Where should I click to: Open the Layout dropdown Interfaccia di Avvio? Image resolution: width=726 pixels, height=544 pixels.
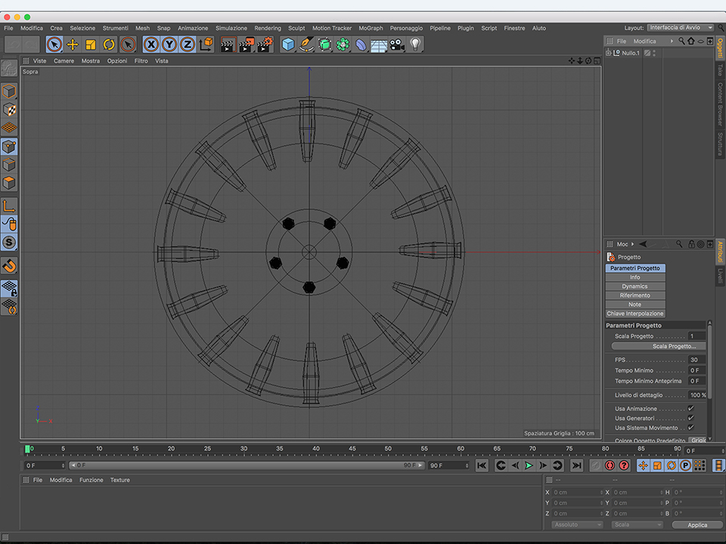coord(680,28)
